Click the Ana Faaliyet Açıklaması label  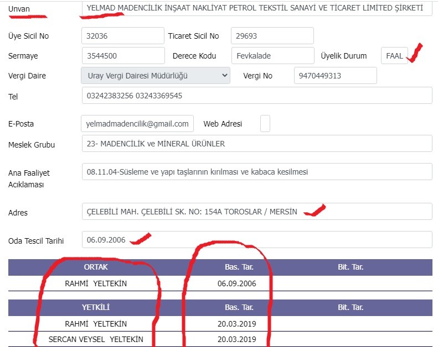pos(29,178)
